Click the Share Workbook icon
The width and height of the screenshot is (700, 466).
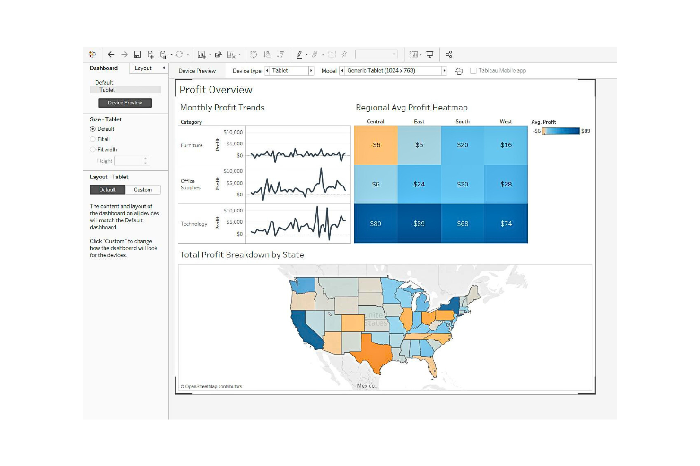pyautogui.click(x=449, y=54)
